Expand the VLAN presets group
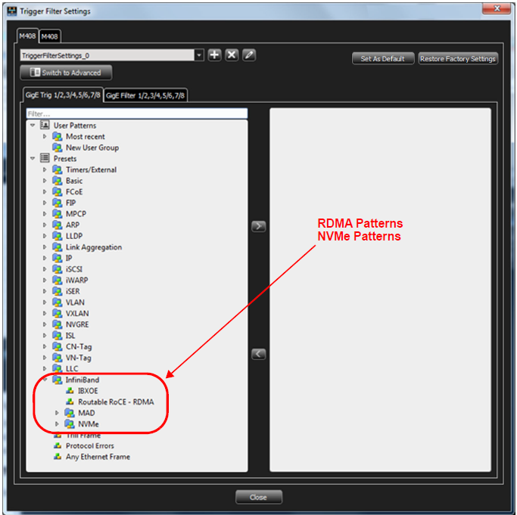The height and width of the screenshot is (515, 517). [45, 302]
